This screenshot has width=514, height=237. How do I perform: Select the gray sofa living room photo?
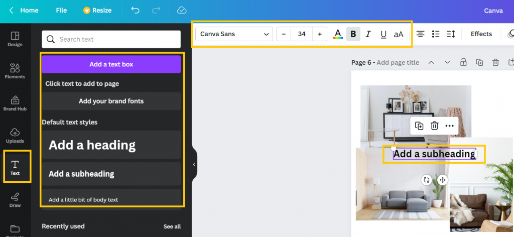403,190
